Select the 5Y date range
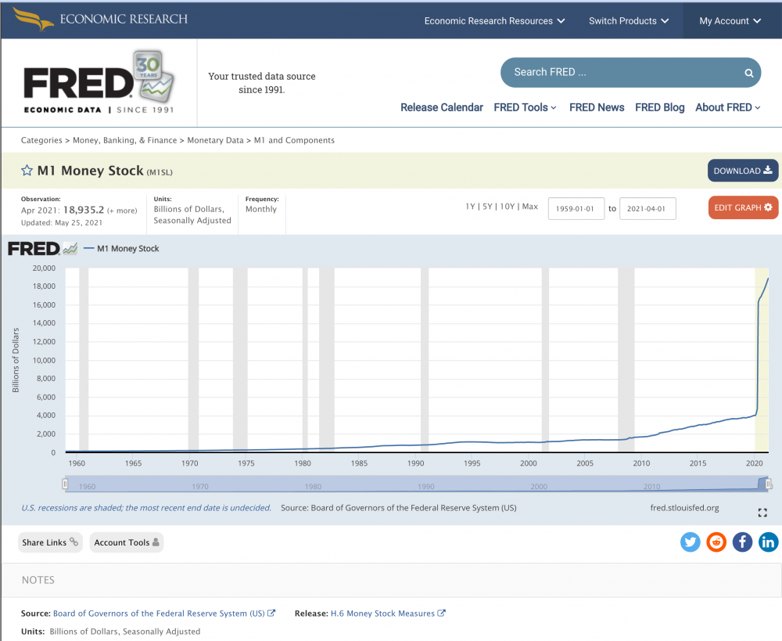 (x=487, y=206)
